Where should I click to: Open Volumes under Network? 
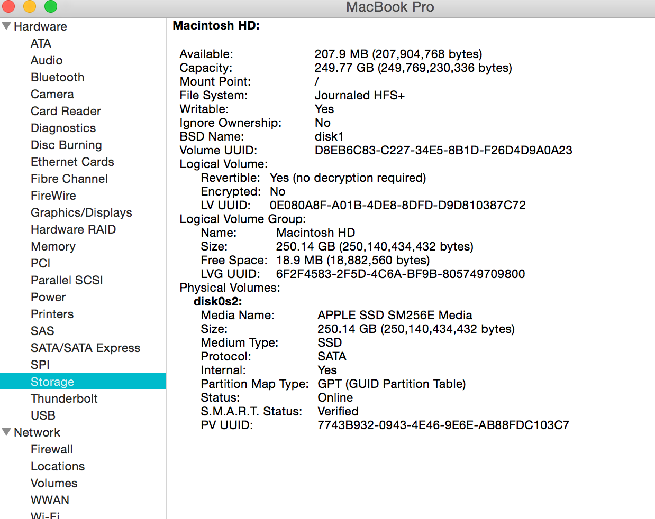pos(54,483)
